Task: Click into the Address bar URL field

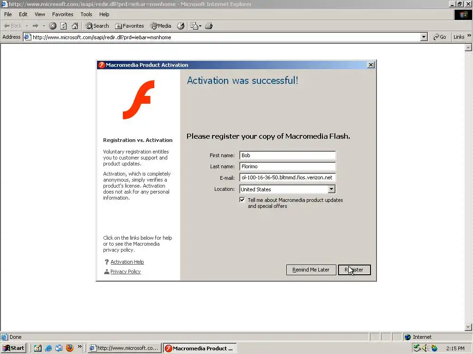Action: point(226,37)
